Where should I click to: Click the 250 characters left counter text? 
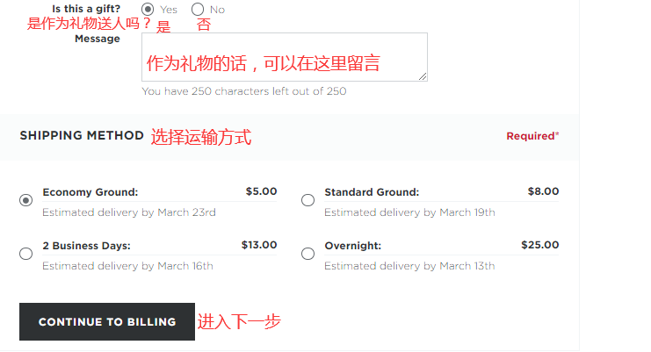point(244,90)
